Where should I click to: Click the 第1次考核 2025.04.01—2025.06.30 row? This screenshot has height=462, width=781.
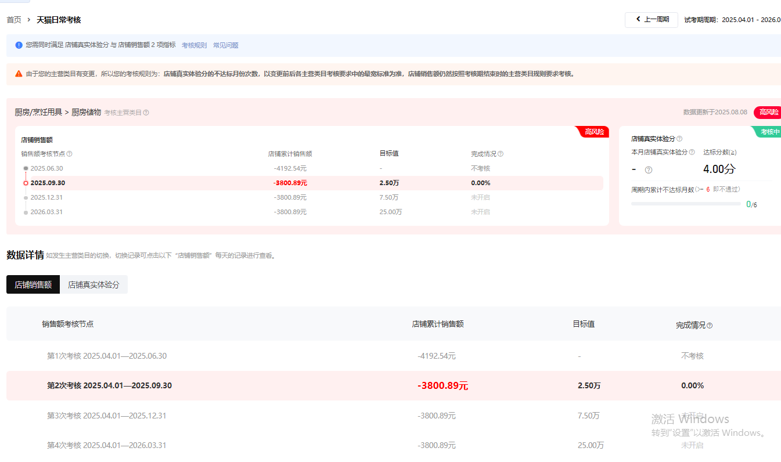[x=107, y=356]
